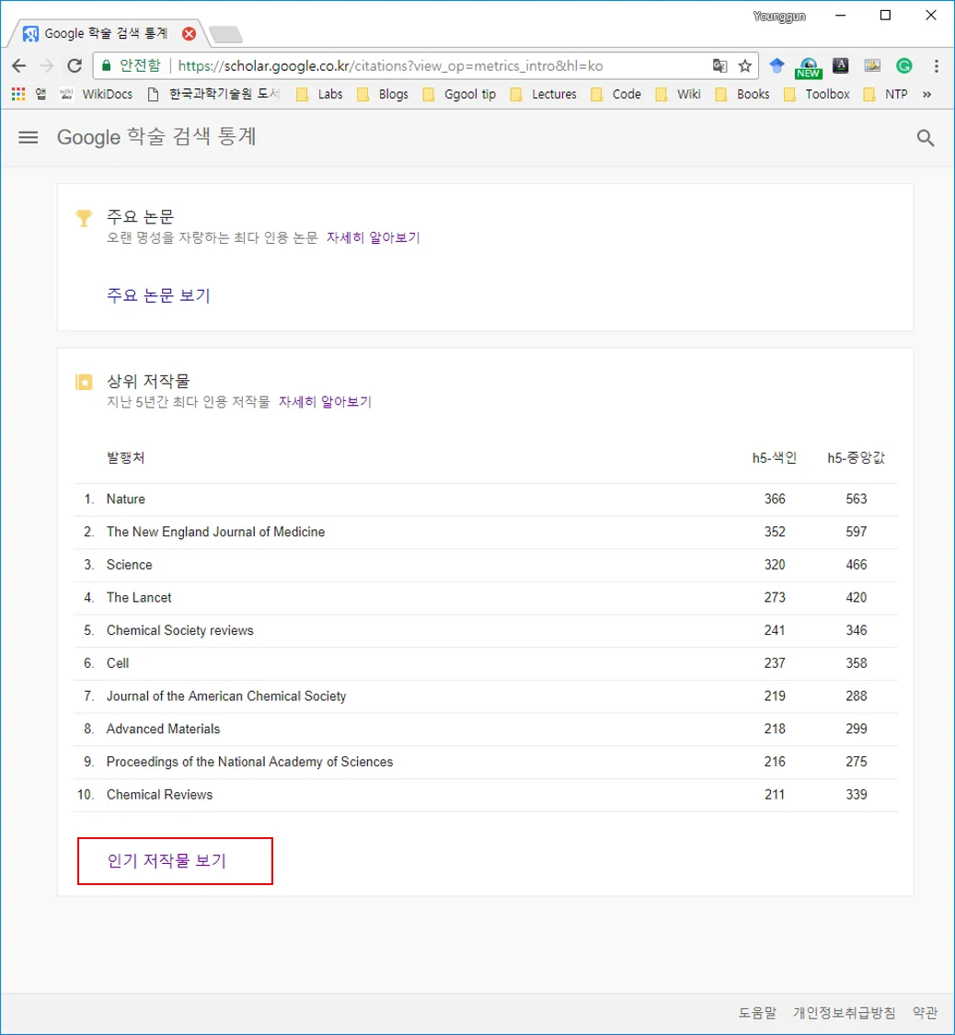This screenshot has height=1035, width=955.
Task: Open the Blogs bookmark folder
Action: (383, 94)
